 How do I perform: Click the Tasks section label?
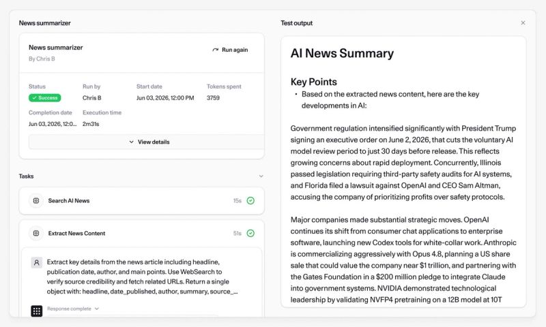(26, 176)
